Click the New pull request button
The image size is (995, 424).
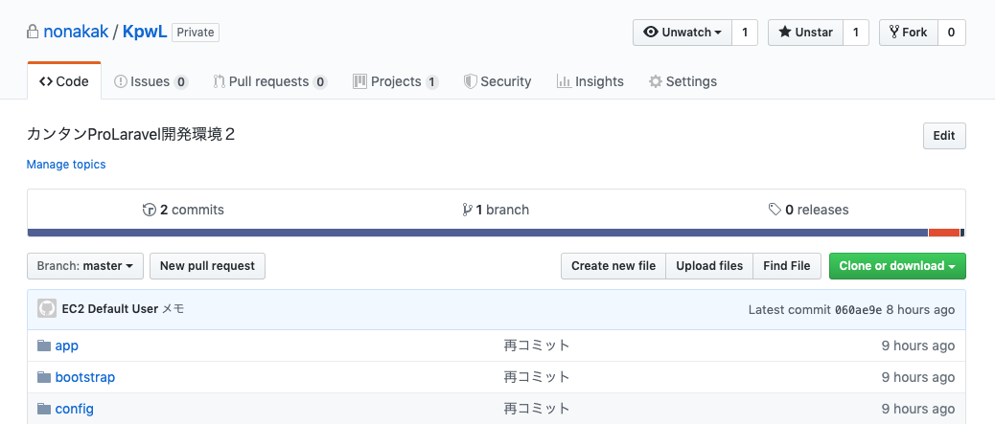(x=207, y=265)
